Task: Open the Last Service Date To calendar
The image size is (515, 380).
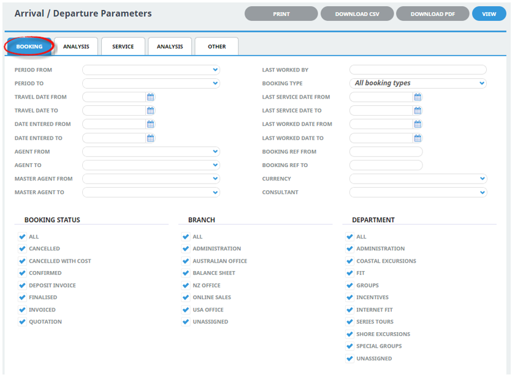Action: (418, 111)
